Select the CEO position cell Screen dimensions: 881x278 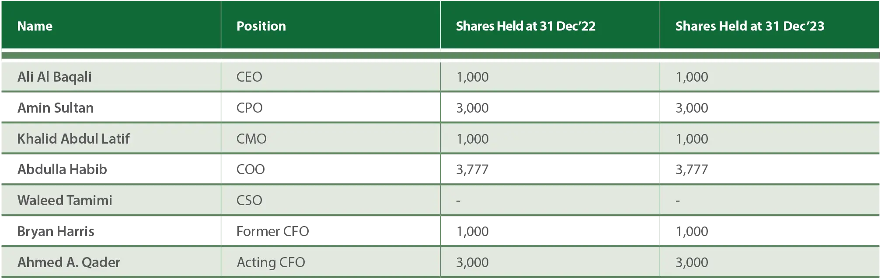249,77
